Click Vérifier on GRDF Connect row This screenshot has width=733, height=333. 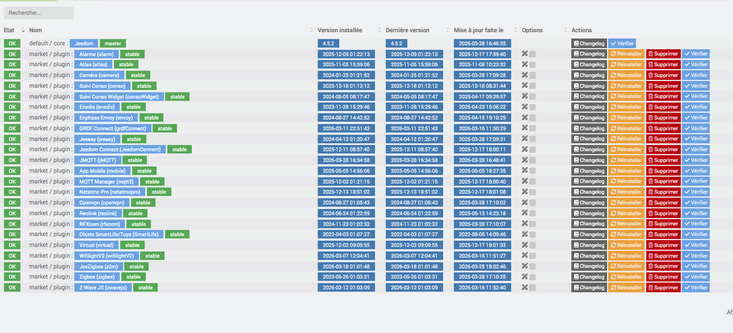click(696, 128)
